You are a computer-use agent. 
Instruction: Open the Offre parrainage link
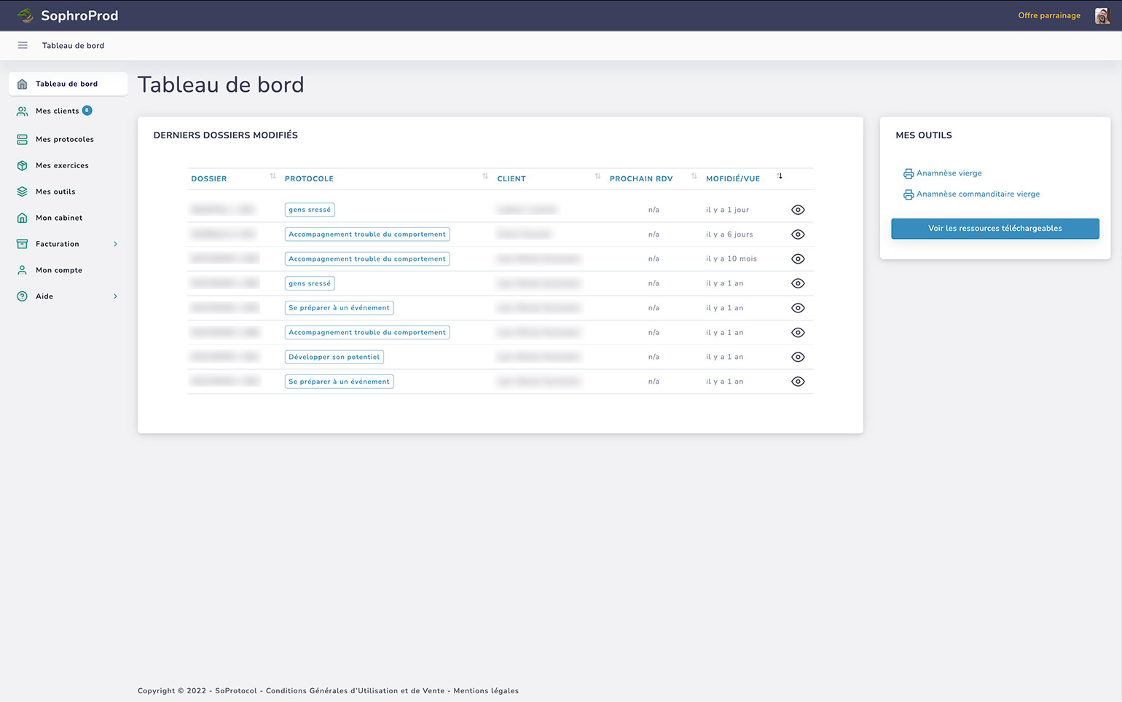coord(1048,15)
